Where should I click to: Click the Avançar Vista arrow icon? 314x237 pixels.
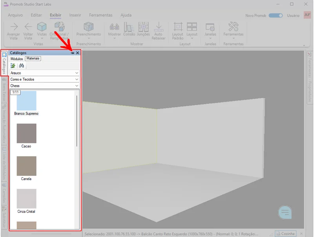(14, 27)
